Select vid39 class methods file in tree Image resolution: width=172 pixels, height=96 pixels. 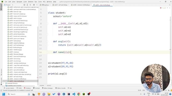tap(16, 81)
